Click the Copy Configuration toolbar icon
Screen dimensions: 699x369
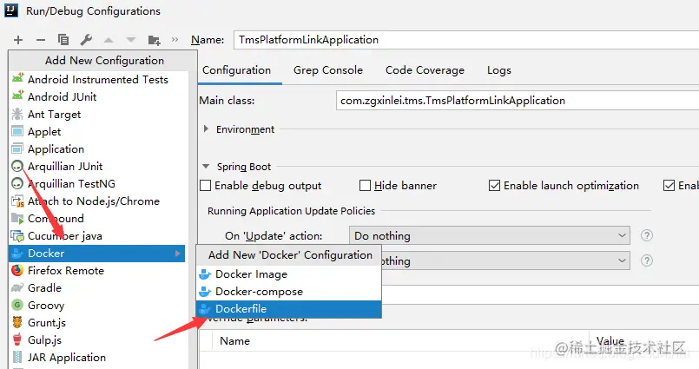pyautogui.click(x=63, y=40)
